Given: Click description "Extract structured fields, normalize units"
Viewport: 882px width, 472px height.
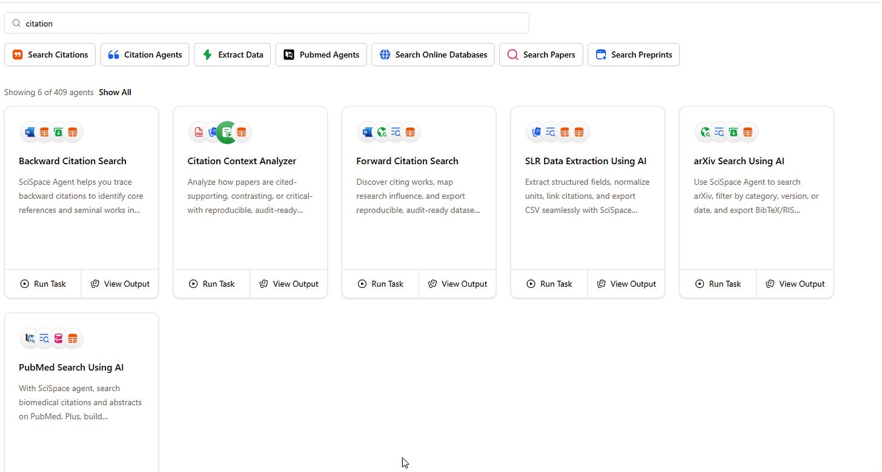Looking at the screenshot, I should pos(588,196).
